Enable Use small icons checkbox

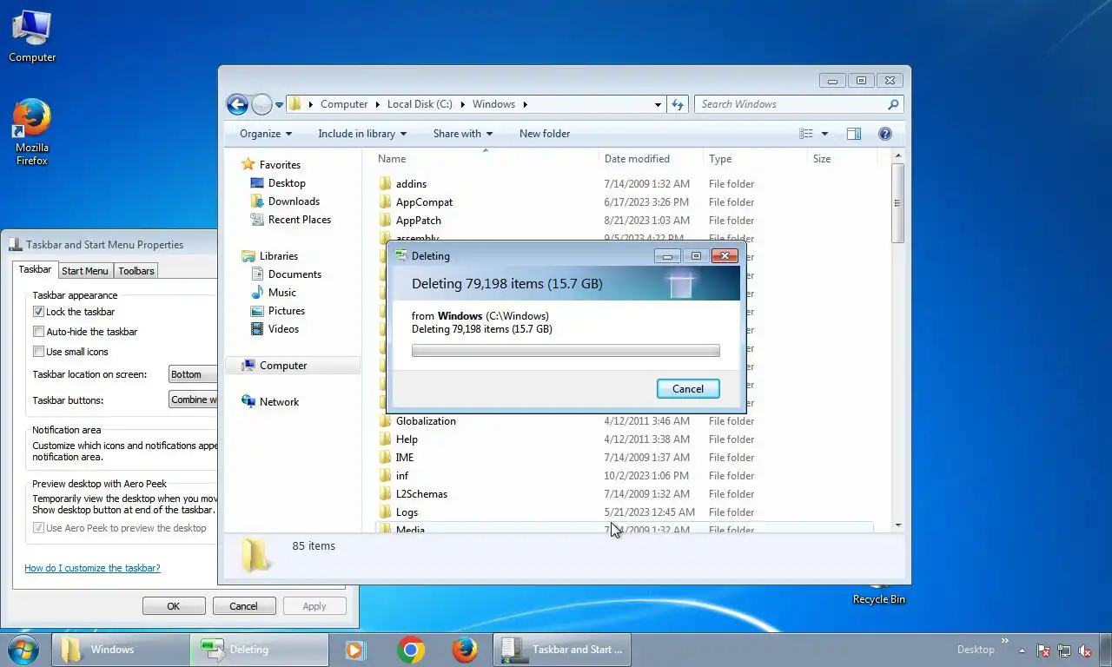pos(38,352)
